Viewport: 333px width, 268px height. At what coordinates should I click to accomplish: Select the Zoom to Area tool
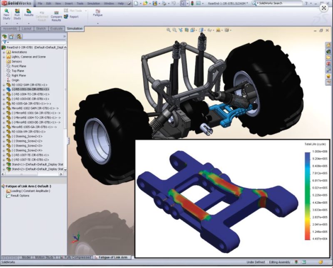click(x=175, y=30)
